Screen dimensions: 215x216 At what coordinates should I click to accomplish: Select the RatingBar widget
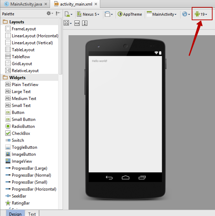pos(30,203)
